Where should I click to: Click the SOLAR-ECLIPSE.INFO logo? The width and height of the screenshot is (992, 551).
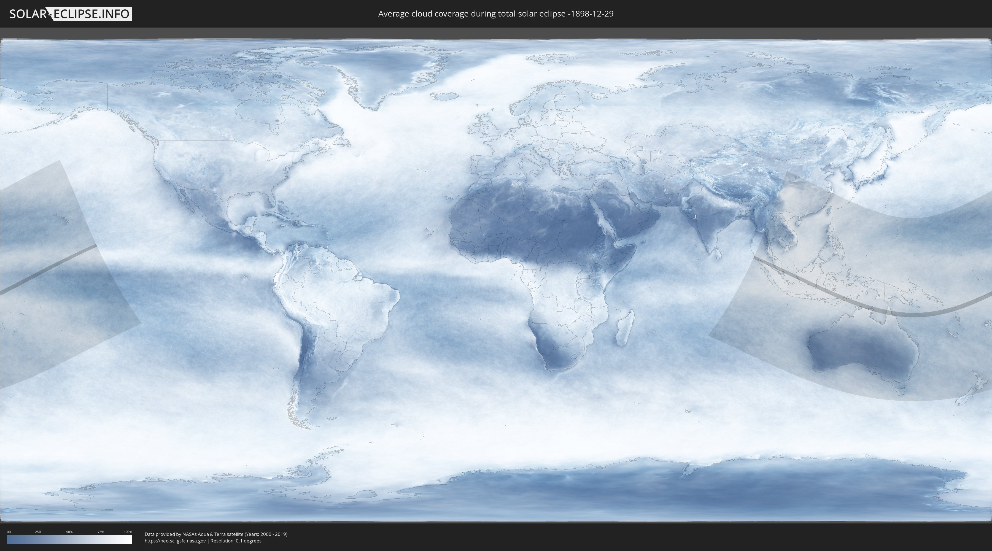click(71, 14)
